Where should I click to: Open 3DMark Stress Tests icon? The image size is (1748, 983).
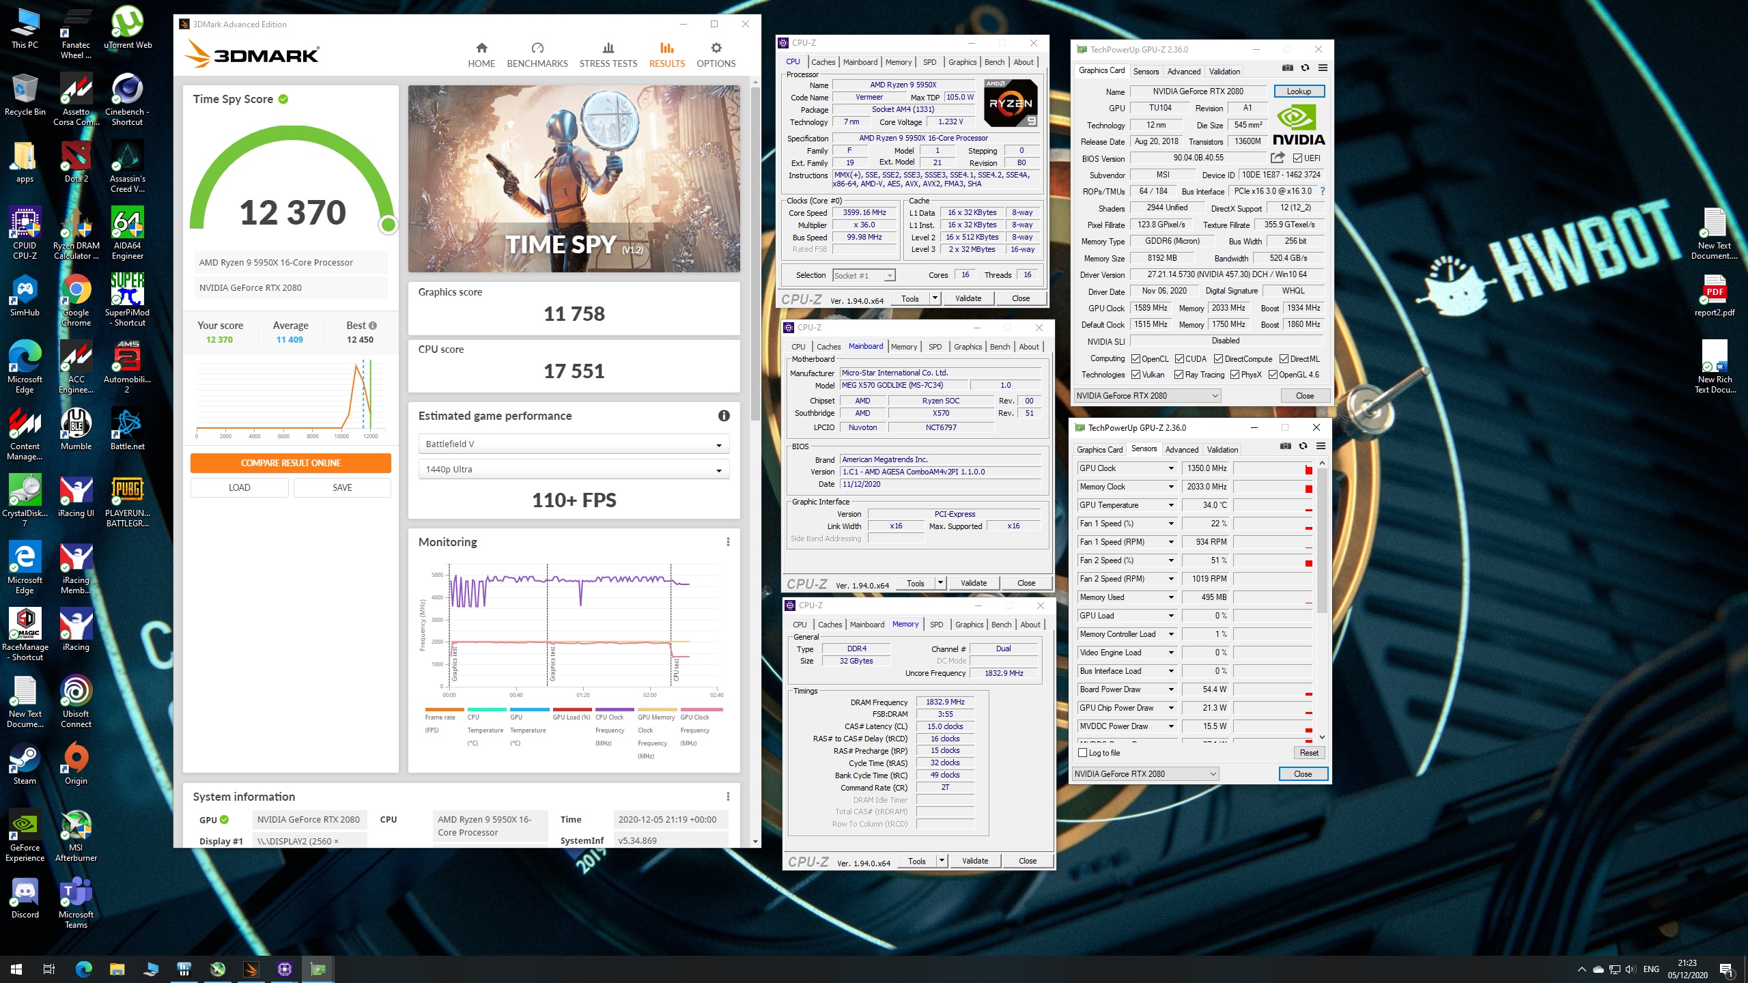tap(608, 48)
